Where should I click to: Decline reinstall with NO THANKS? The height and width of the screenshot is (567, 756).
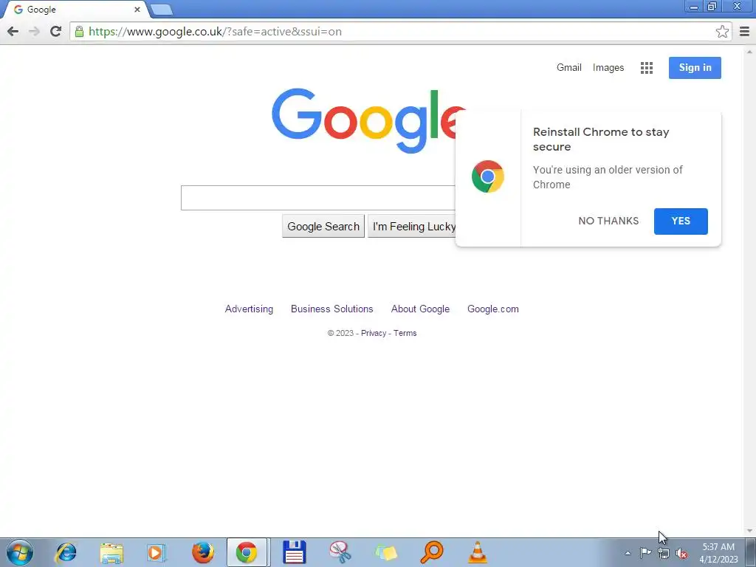click(608, 221)
